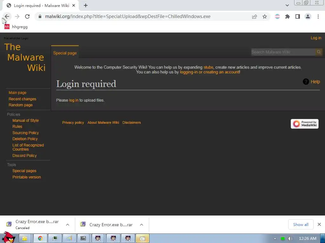Open Deletion Policy link
The image size is (325, 243).
click(25, 139)
